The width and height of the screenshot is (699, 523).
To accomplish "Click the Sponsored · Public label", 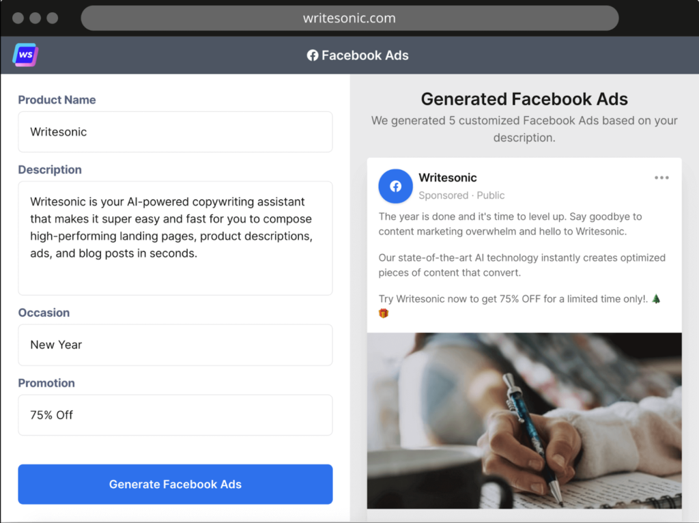I will [x=461, y=195].
